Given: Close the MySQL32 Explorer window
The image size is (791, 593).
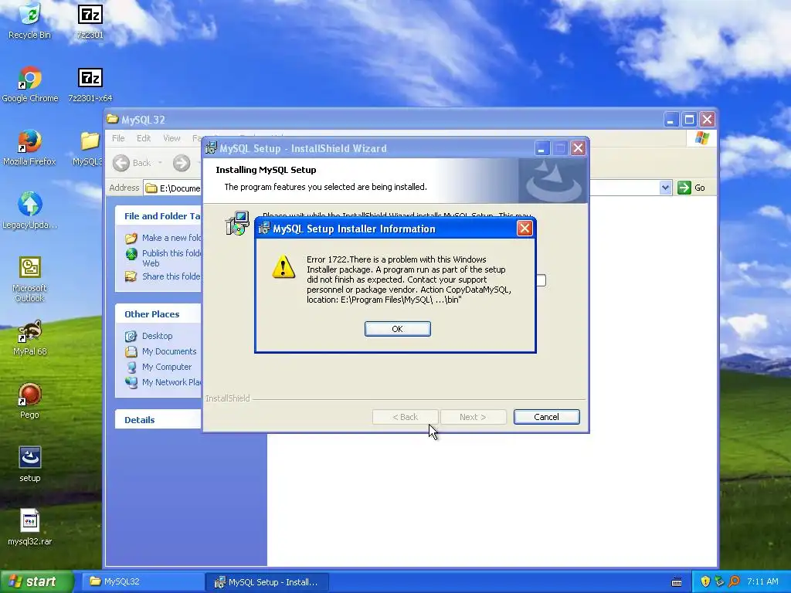Looking at the screenshot, I should [x=708, y=120].
